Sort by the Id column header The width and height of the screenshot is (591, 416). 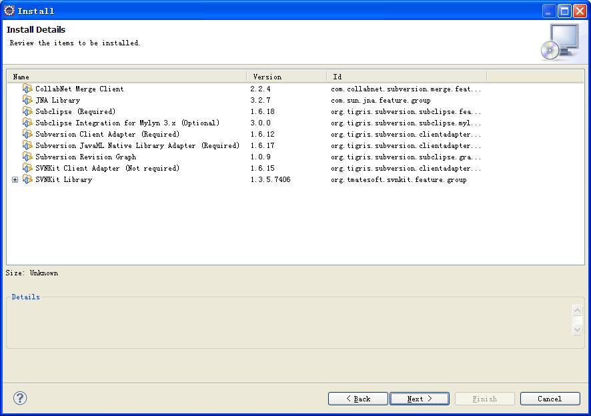406,77
